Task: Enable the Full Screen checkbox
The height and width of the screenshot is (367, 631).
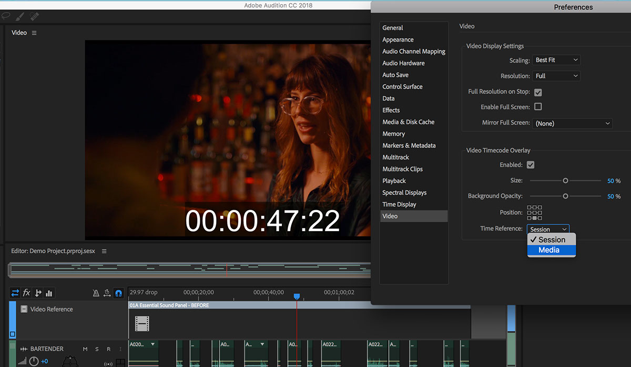Action: tap(538, 106)
